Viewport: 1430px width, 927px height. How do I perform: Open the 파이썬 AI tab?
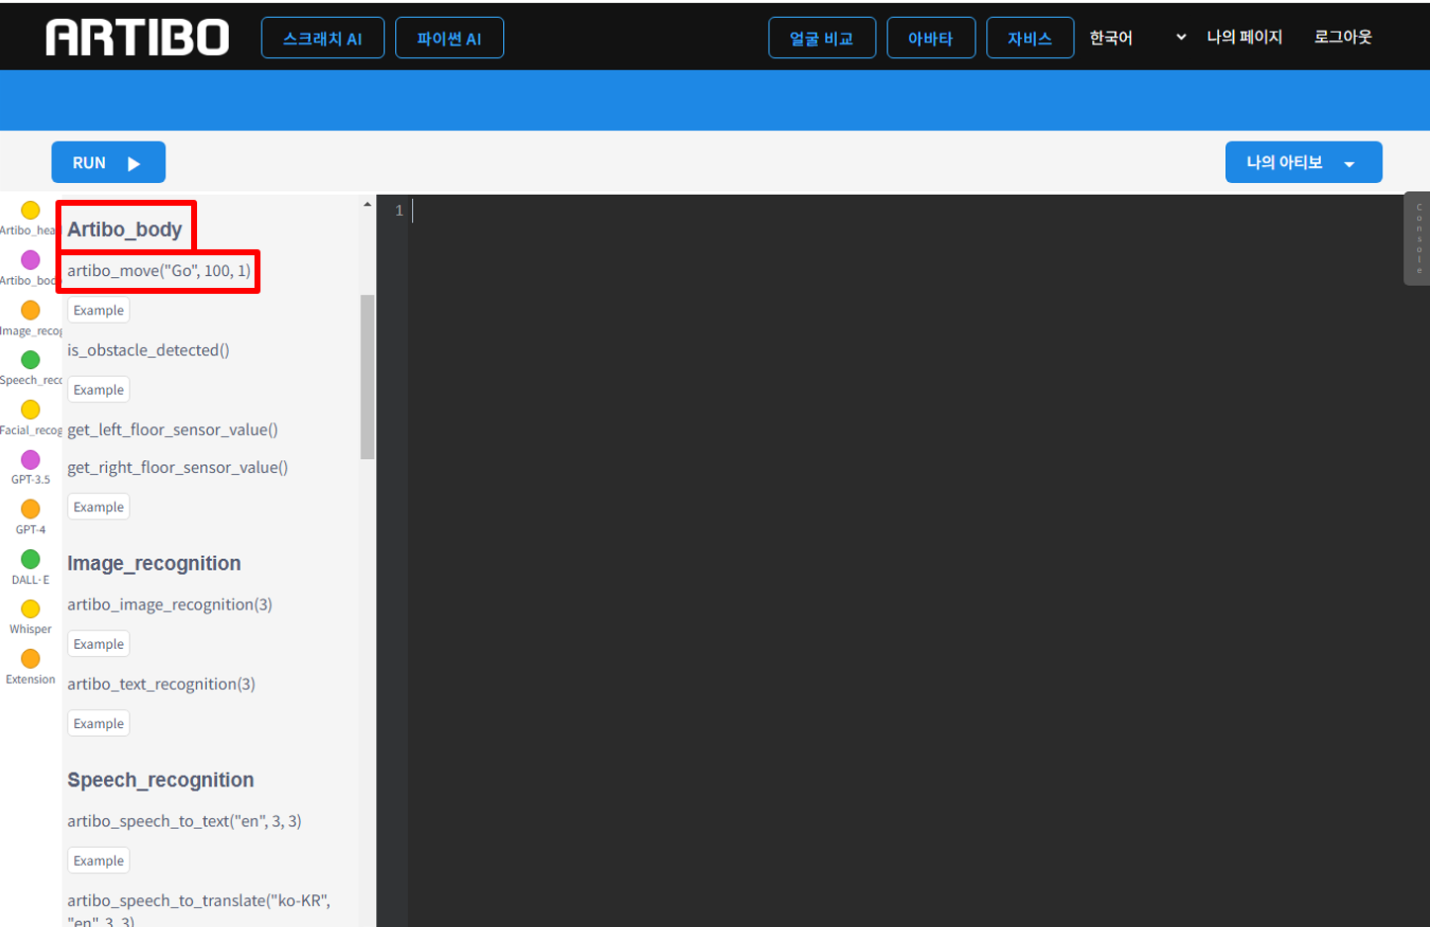[449, 39]
